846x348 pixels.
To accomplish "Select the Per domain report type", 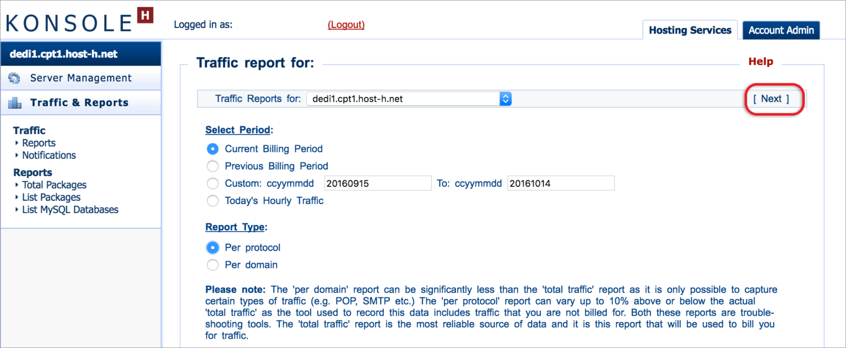I will pyautogui.click(x=213, y=265).
